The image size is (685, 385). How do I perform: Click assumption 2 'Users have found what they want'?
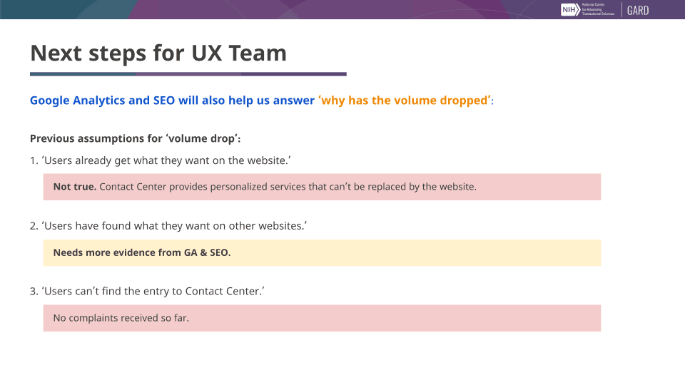coord(168,226)
